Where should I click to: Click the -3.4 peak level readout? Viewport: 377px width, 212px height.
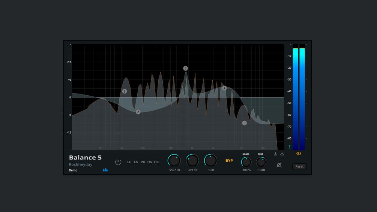pos(299,153)
